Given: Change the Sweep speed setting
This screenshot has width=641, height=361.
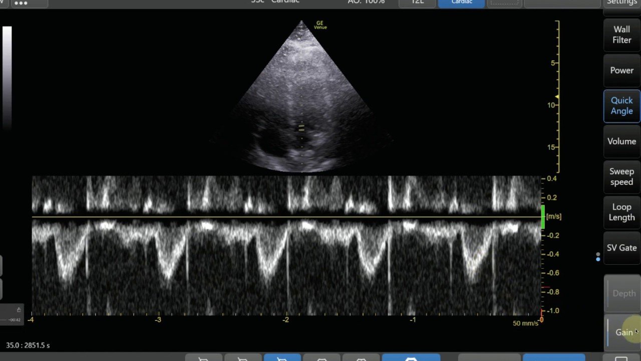Looking at the screenshot, I should tap(621, 177).
